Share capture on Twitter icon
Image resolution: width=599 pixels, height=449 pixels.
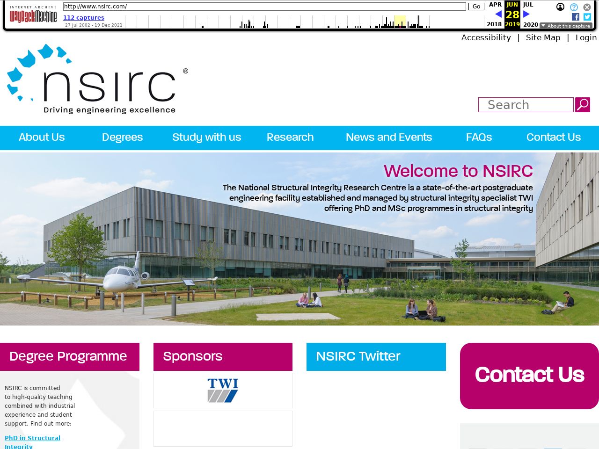(x=587, y=17)
